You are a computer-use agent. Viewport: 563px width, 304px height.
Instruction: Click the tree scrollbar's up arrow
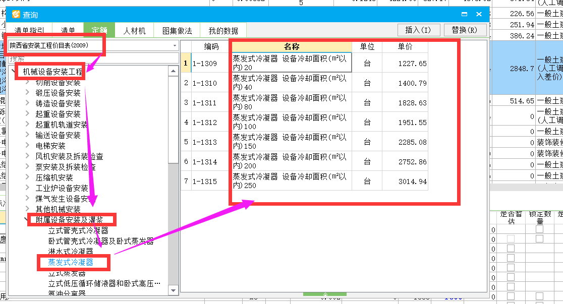click(x=173, y=71)
